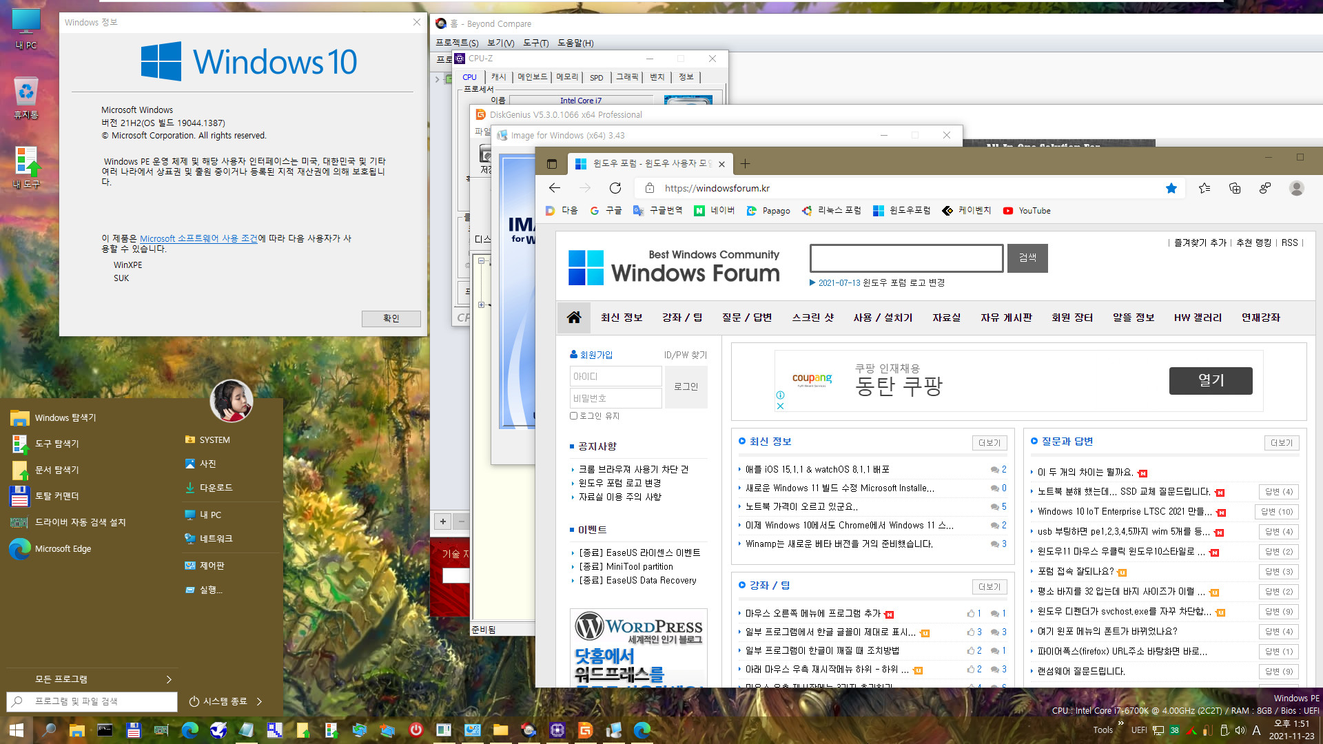Open Papago bookmark in favorites bar
Viewport: 1323px width, 744px height.
click(768, 211)
